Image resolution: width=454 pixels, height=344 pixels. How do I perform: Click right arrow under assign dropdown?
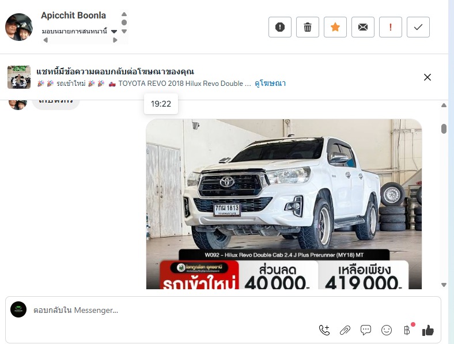pyautogui.click(x=115, y=40)
